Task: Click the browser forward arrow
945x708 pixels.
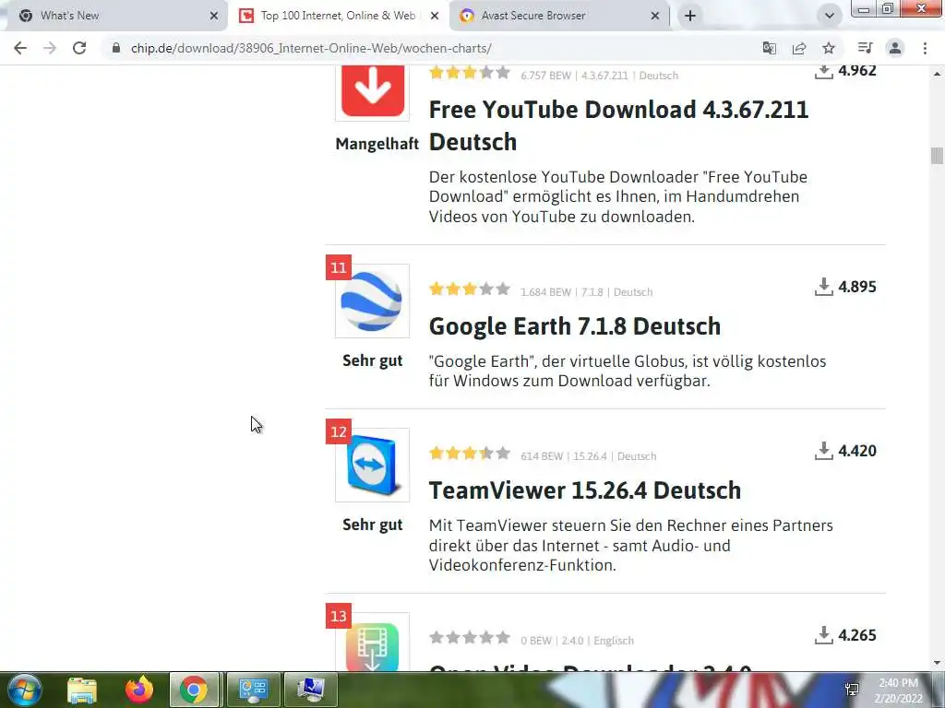Action: coord(50,48)
